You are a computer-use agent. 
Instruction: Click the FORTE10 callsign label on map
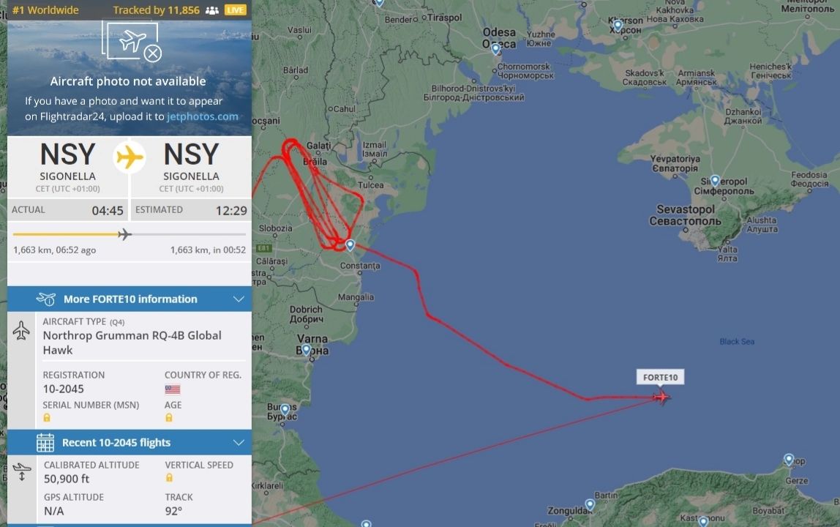[660, 378]
